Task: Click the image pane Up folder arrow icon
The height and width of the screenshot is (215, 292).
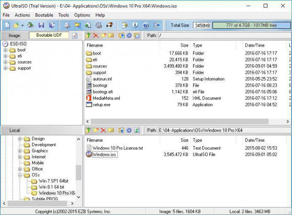Action: pos(88,35)
